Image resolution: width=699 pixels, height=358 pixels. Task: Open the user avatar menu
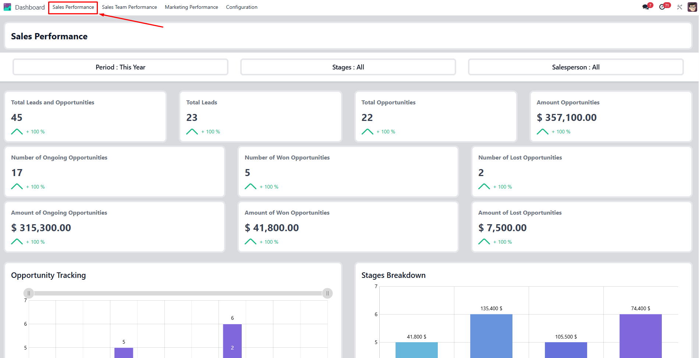point(692,7)
